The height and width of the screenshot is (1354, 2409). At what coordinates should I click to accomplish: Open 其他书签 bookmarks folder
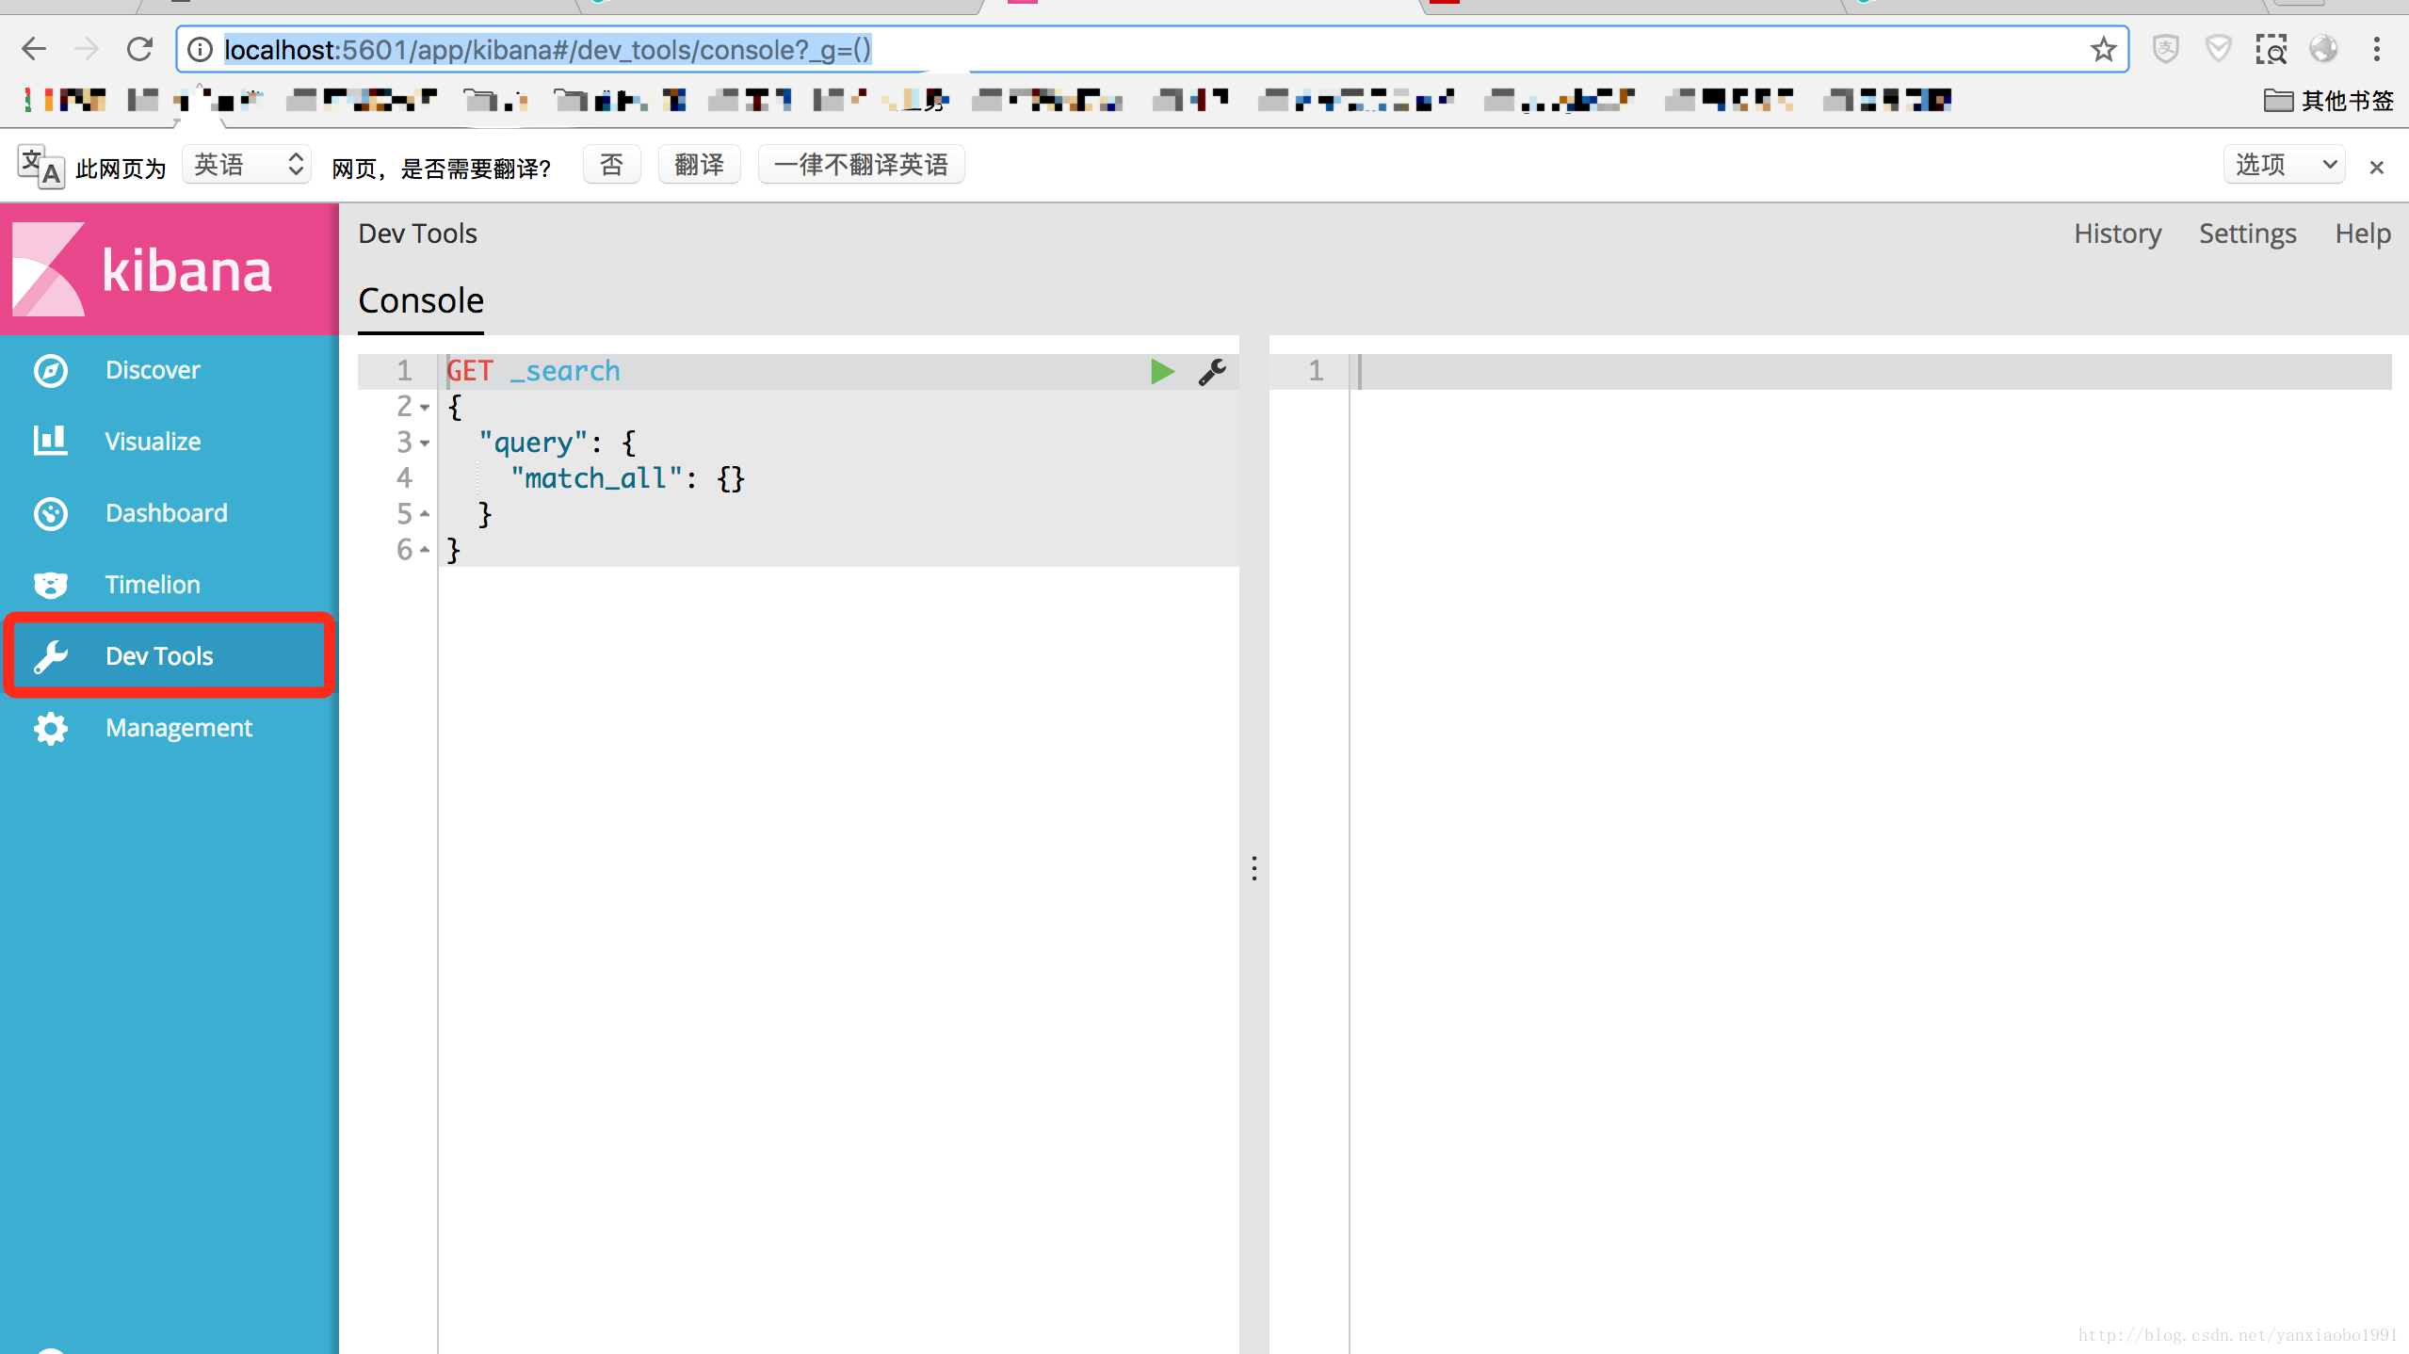click(2328, 100)
